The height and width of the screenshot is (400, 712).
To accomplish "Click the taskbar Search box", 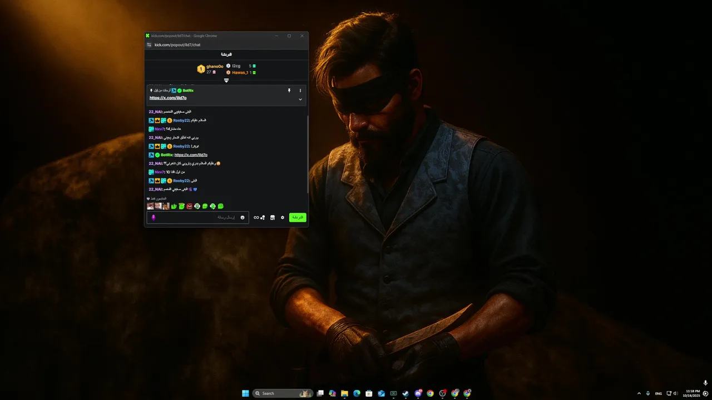I will pyautogui.click(x=283, y=393).
